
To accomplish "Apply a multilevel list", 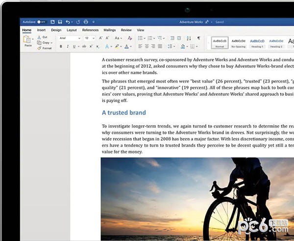I will click(160, 38).
